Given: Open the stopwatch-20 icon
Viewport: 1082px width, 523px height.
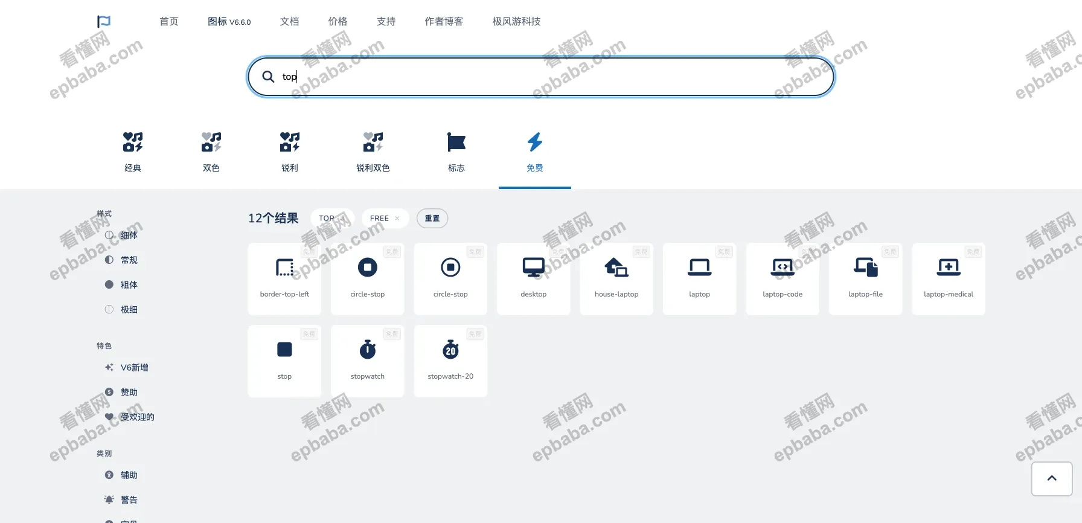Looking at the screenshot, I should (x=450, y=361).
